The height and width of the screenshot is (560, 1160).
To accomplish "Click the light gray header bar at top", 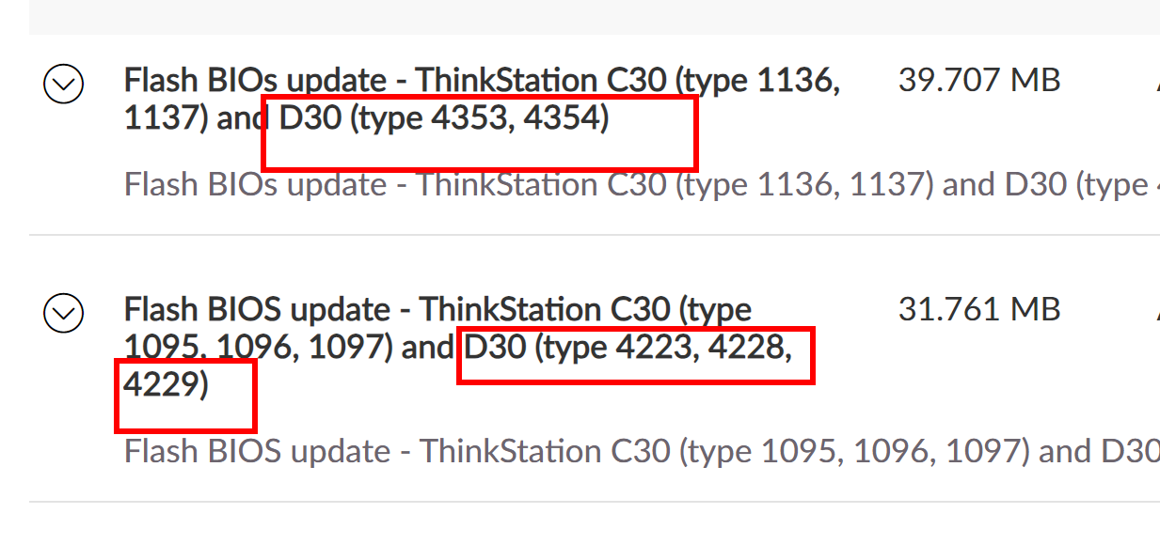I will click(595, 17).
